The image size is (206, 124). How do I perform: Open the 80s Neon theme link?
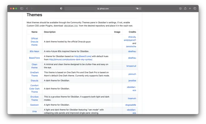[x=34, y=52]
